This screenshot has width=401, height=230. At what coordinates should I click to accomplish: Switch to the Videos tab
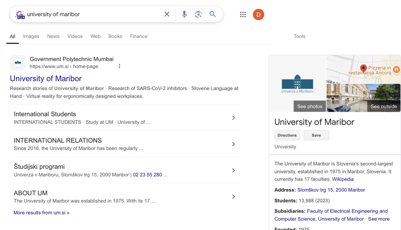pyautogui.click(x=75, y=36)
